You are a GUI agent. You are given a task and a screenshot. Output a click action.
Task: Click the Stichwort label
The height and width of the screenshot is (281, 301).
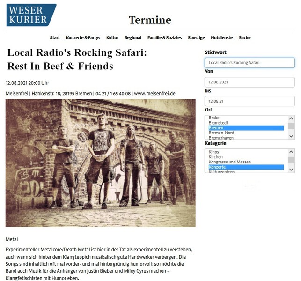[x=215, y=52]
